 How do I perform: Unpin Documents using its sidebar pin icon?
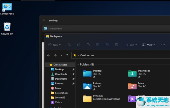click(73, 79)
